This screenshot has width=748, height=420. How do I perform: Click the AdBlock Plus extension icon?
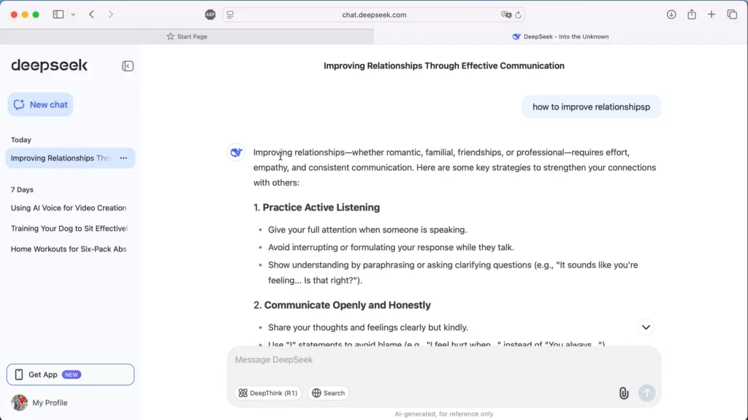coord(210,15)
